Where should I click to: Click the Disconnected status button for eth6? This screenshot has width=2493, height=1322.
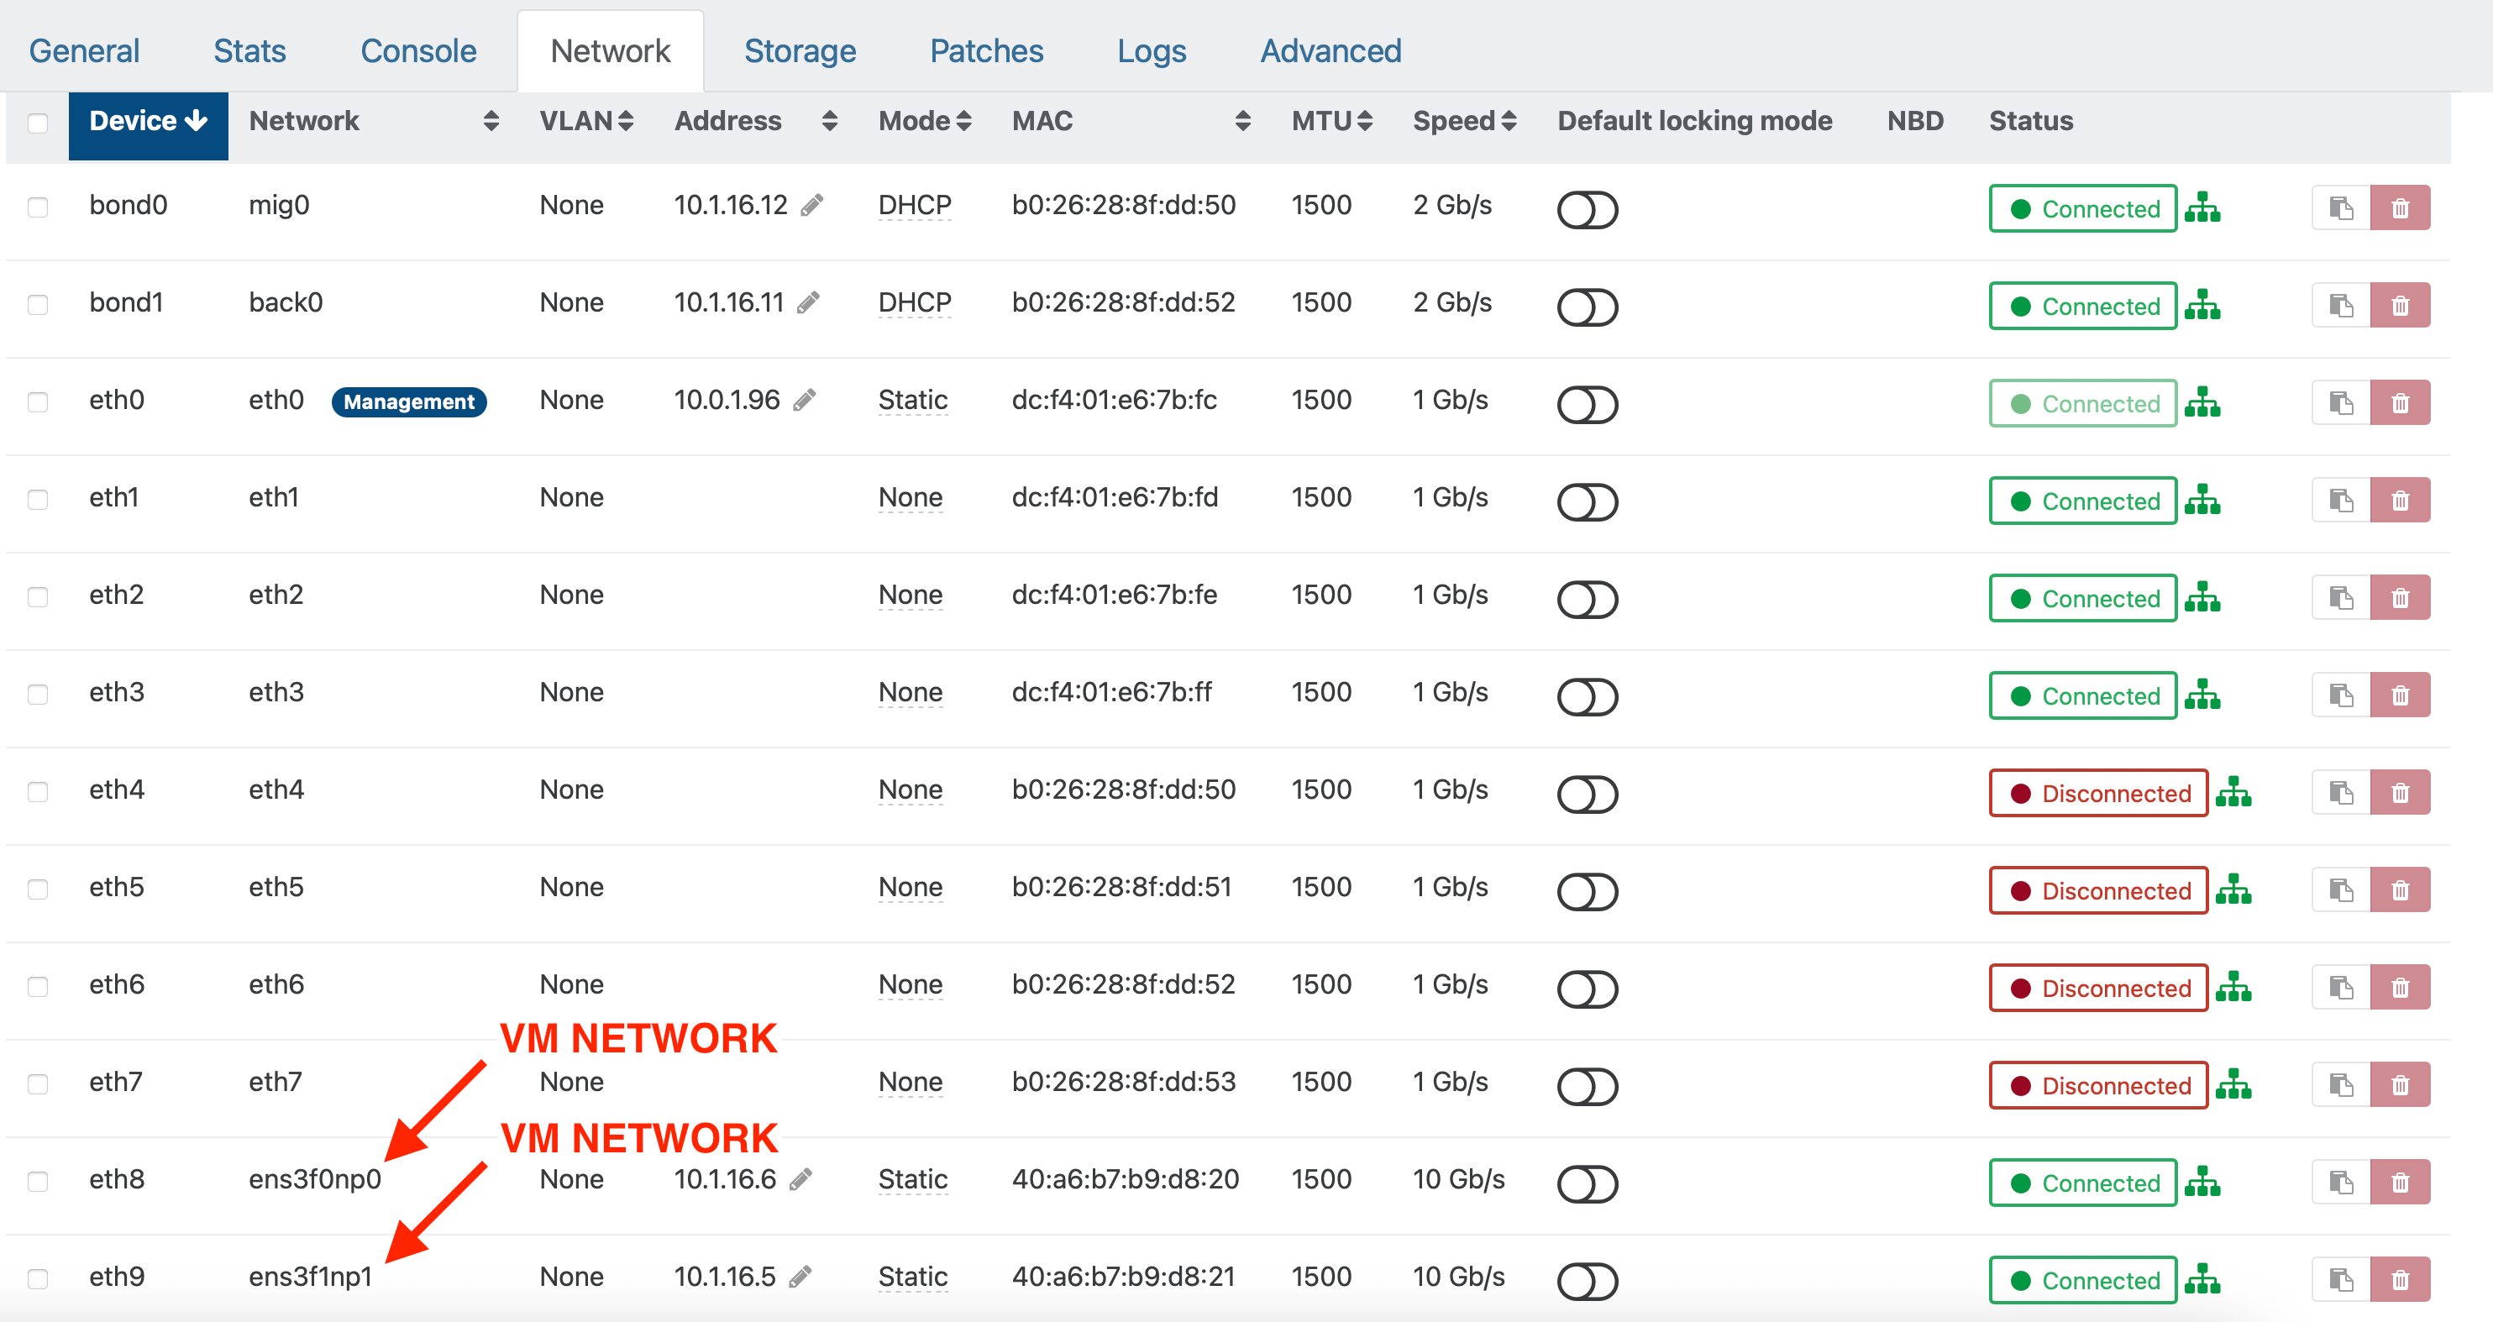pos(2098,988)
